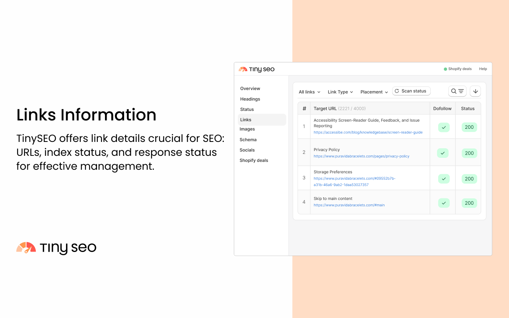Viewport: 509px width, 318px height.
Task: Click the large Tiny SEO logo at bottom left
Action: pyautogui.click(x=56, y=248)
